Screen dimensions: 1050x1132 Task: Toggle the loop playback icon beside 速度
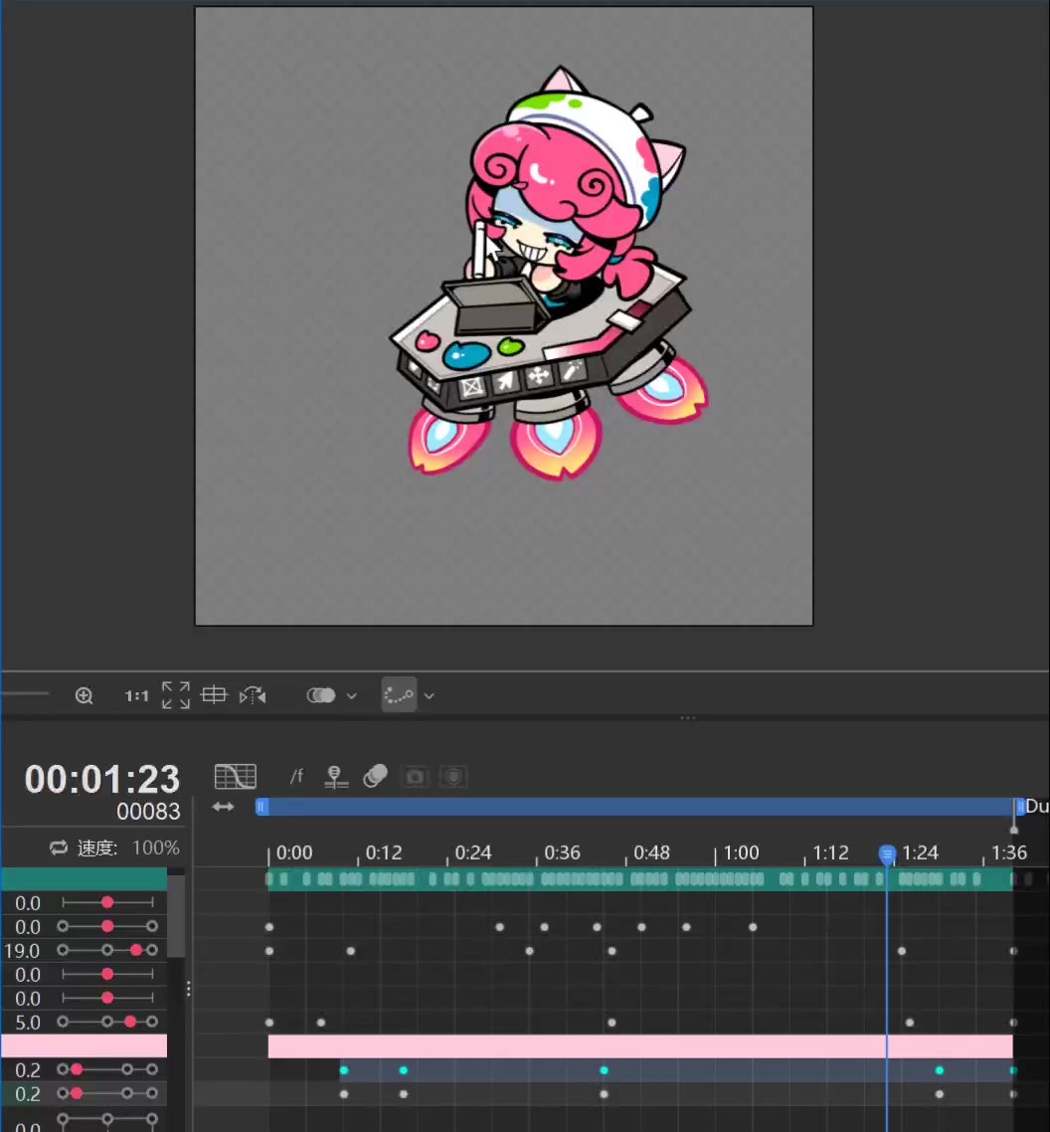pyautogui.click(x=59, y=849)
